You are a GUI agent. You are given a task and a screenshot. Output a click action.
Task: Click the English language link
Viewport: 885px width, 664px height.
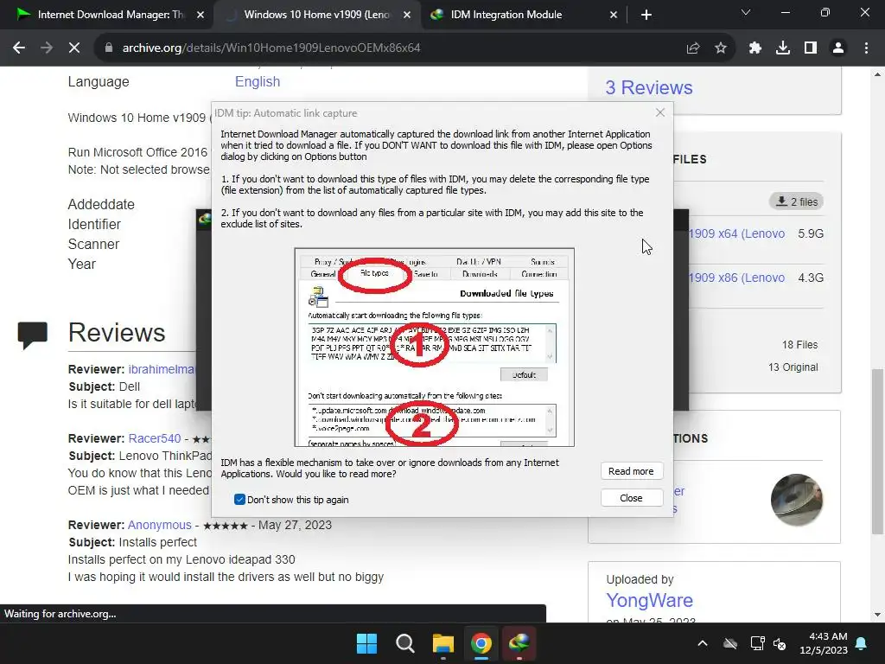[x=258, y=82]
